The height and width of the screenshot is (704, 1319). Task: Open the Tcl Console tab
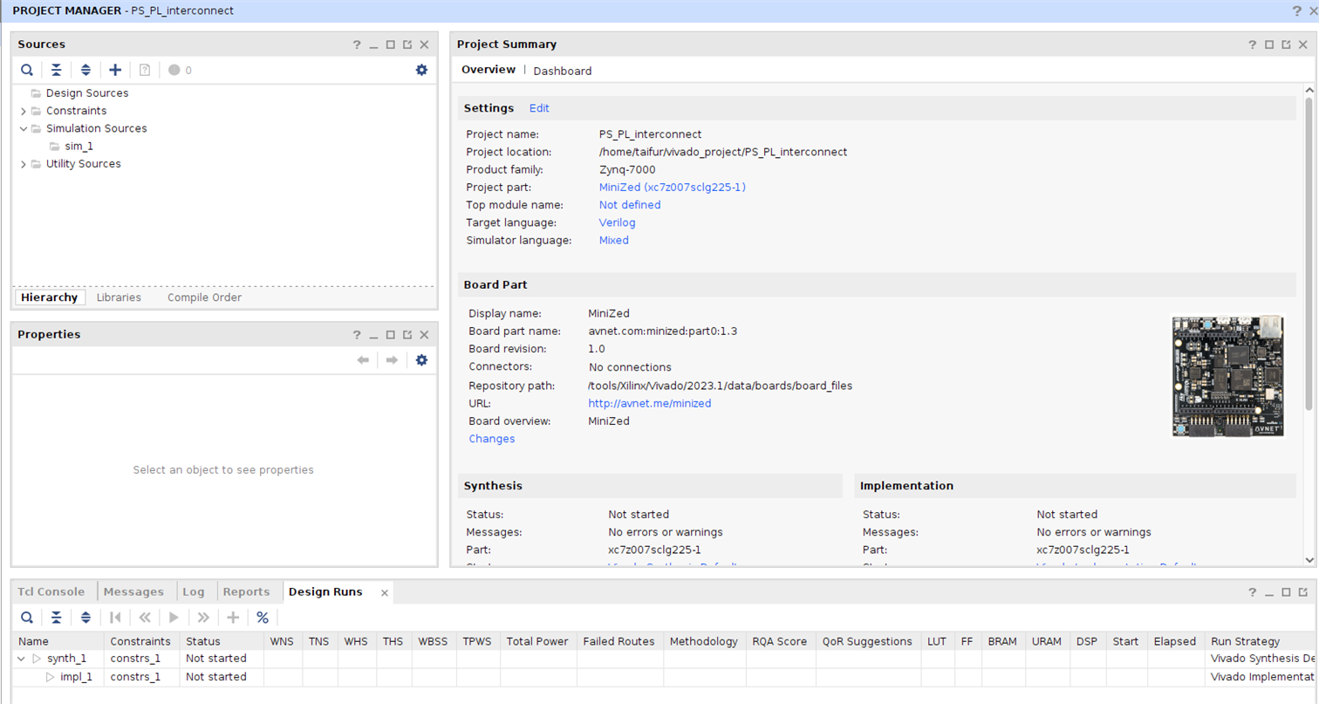53,591
